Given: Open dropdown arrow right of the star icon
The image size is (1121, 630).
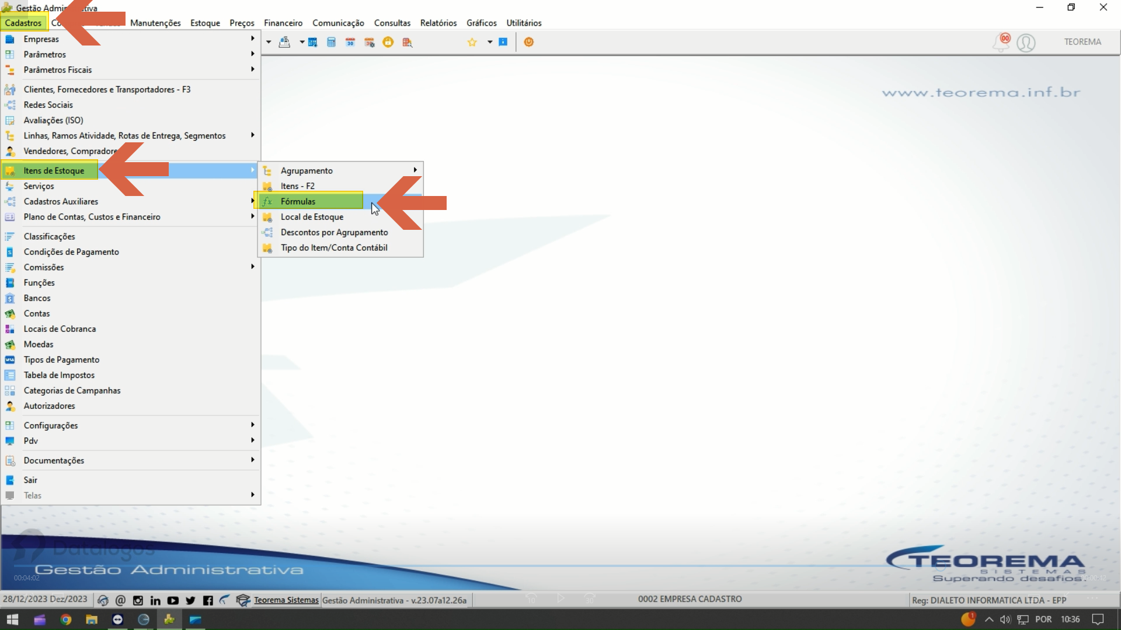Looking at the screenshot, I should point(490,42).
